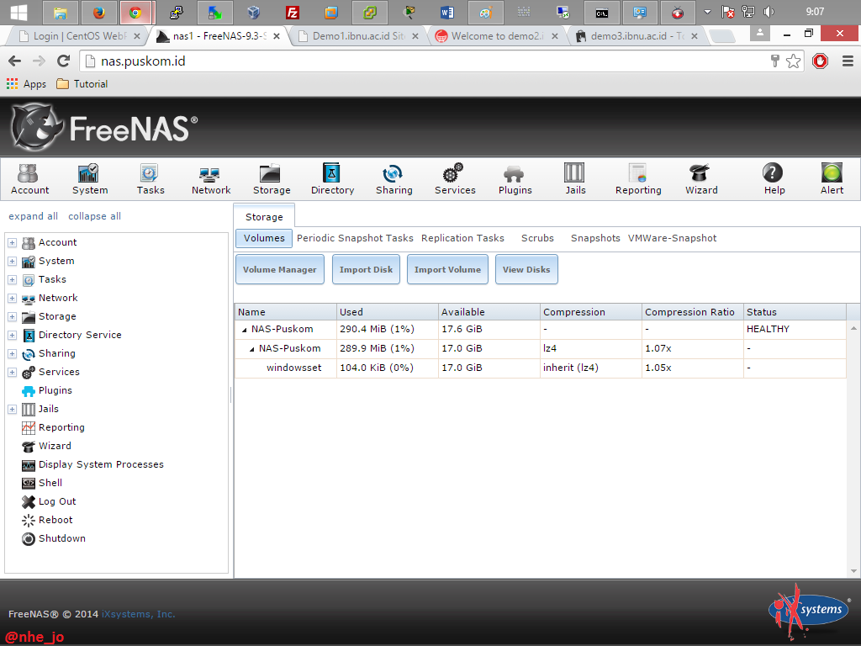Expand the Services tree node

[12, 373]
